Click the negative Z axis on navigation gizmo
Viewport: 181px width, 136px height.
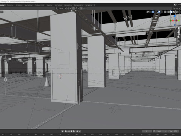175,25
